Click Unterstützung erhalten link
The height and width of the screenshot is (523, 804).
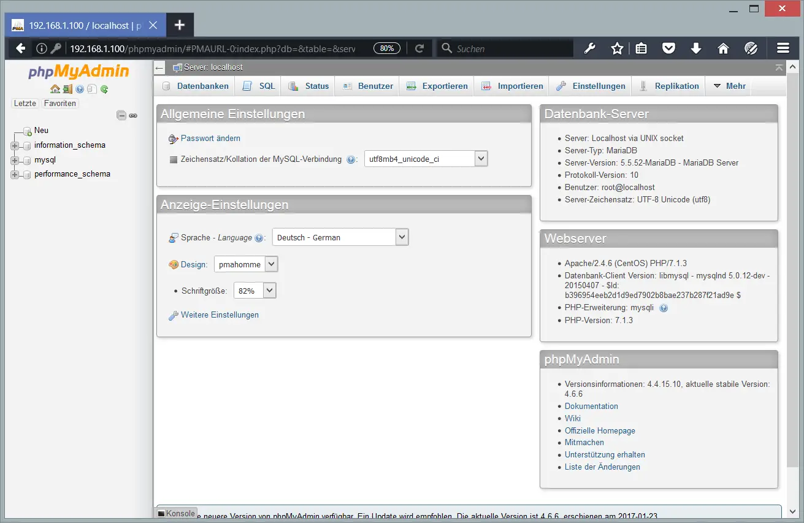[x=605, y=455]
